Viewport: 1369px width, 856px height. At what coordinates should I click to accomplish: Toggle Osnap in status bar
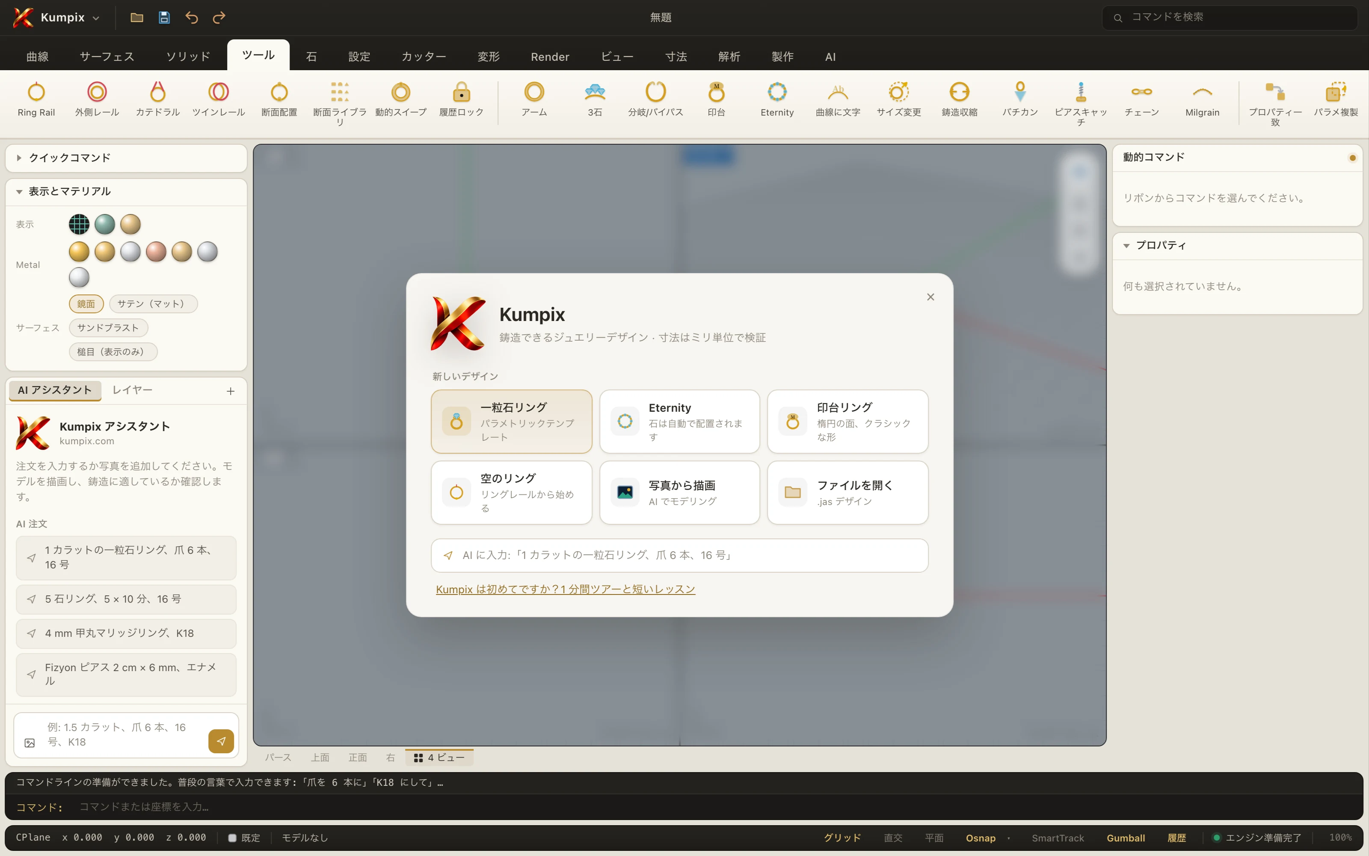(981, 837)
